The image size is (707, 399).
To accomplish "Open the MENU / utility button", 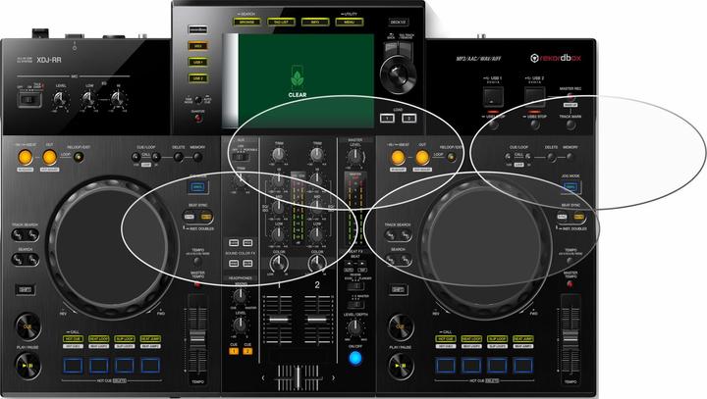I will pos(349,22).
